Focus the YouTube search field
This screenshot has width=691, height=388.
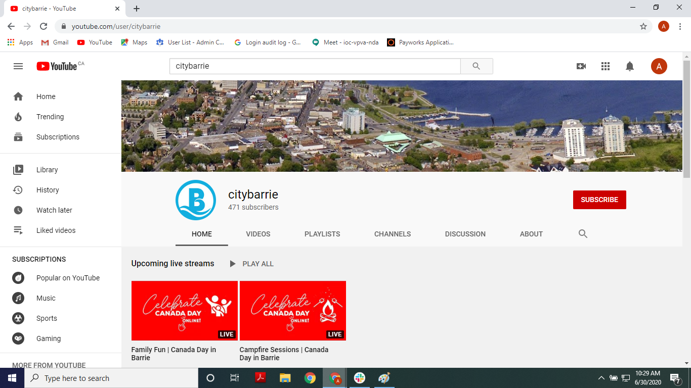pyautogui.click(x=315, y=66)
